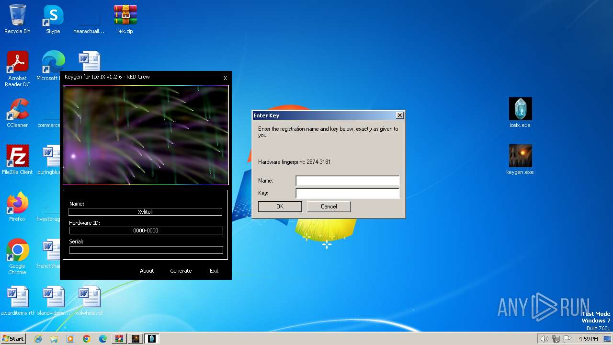
Task: Close the Enter Key dialog
Action: (400, 115)
